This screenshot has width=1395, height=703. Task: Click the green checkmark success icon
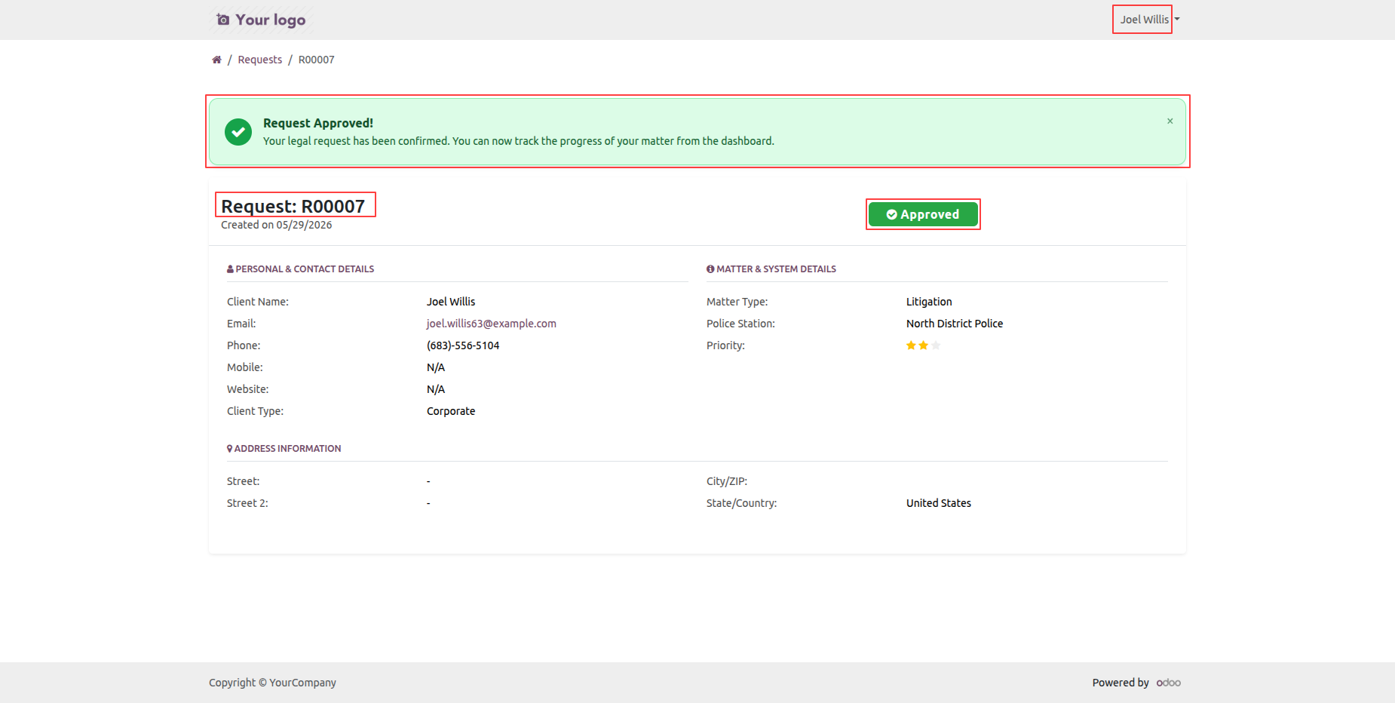238,132
